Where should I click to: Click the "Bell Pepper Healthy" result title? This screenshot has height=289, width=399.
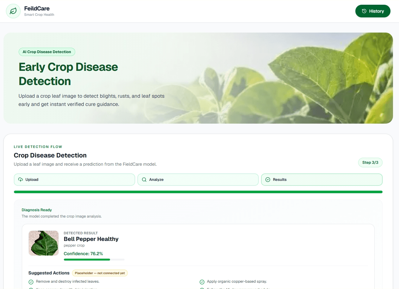[x=91, y=239]
